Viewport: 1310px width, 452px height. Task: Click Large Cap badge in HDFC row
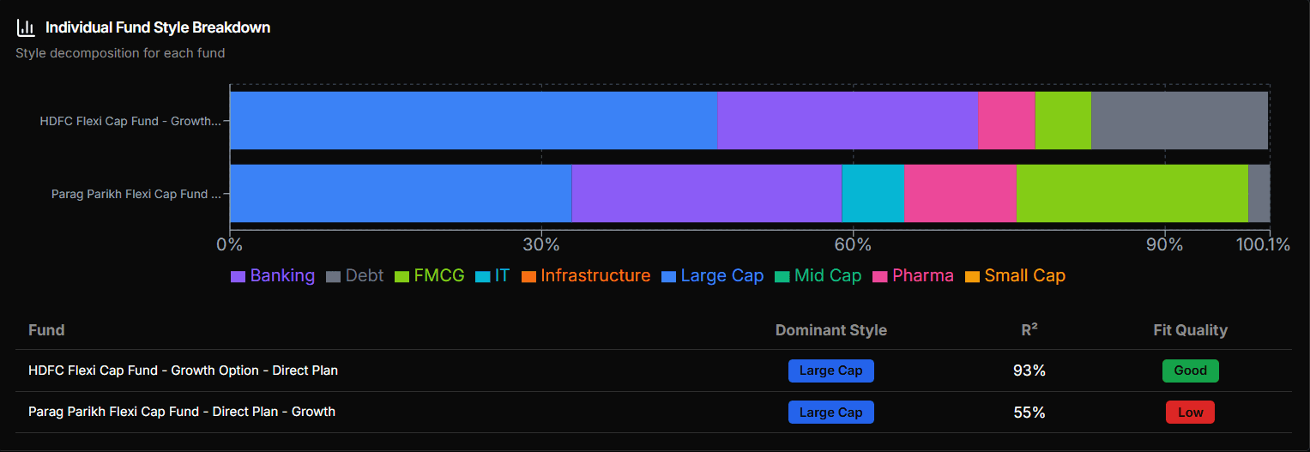tap(830, 371)
